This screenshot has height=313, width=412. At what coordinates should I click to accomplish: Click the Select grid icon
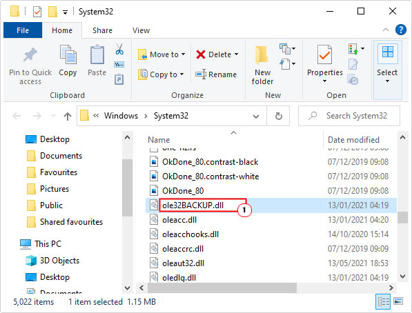(x=388, y=52)
